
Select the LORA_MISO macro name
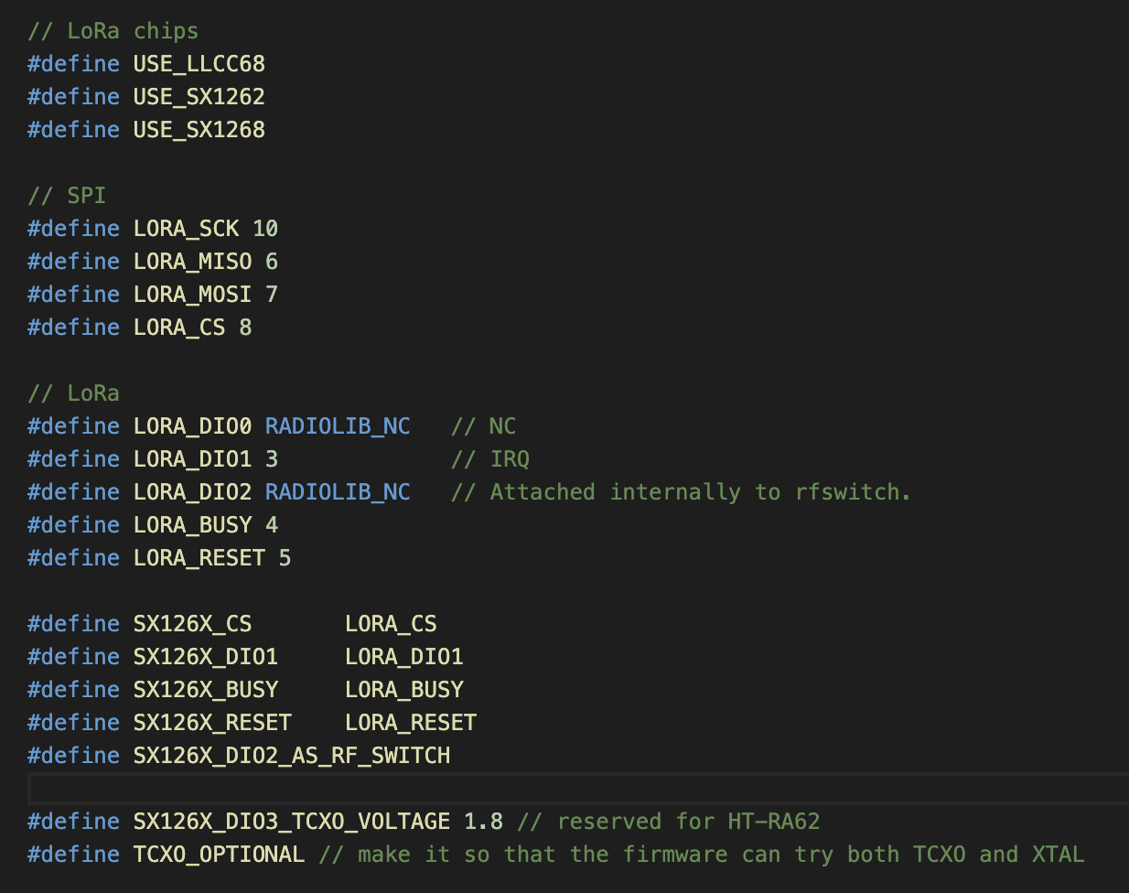[192, 262]
